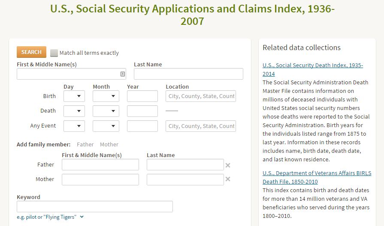
Task: Click the Any Event Year field
Action: 142,126
